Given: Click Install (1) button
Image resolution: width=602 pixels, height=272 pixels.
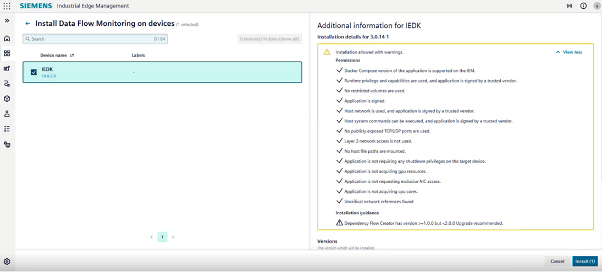Looking at the screenshot, I should [585, 261].
